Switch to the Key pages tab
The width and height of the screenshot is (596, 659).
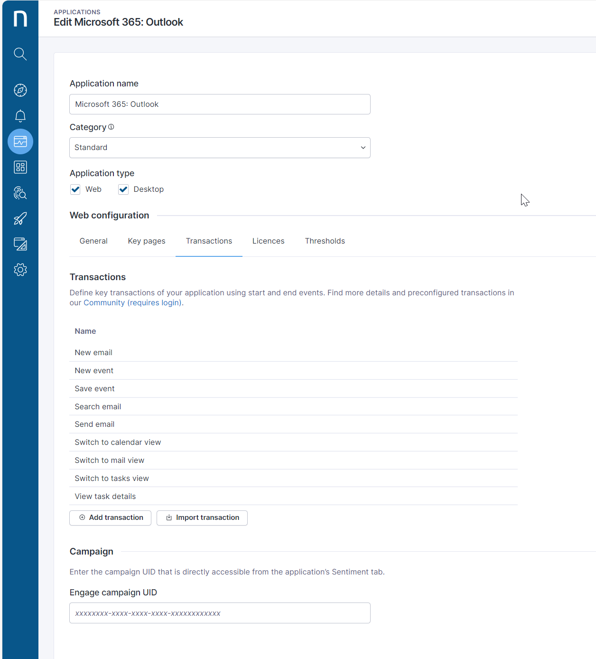coord(147,241)
